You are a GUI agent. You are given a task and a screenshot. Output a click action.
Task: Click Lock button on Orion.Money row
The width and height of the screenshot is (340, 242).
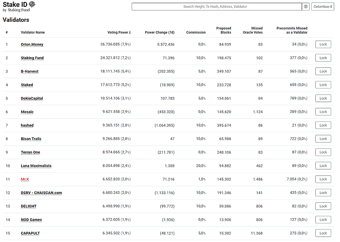pyautogui.click(x=323, y=44)
